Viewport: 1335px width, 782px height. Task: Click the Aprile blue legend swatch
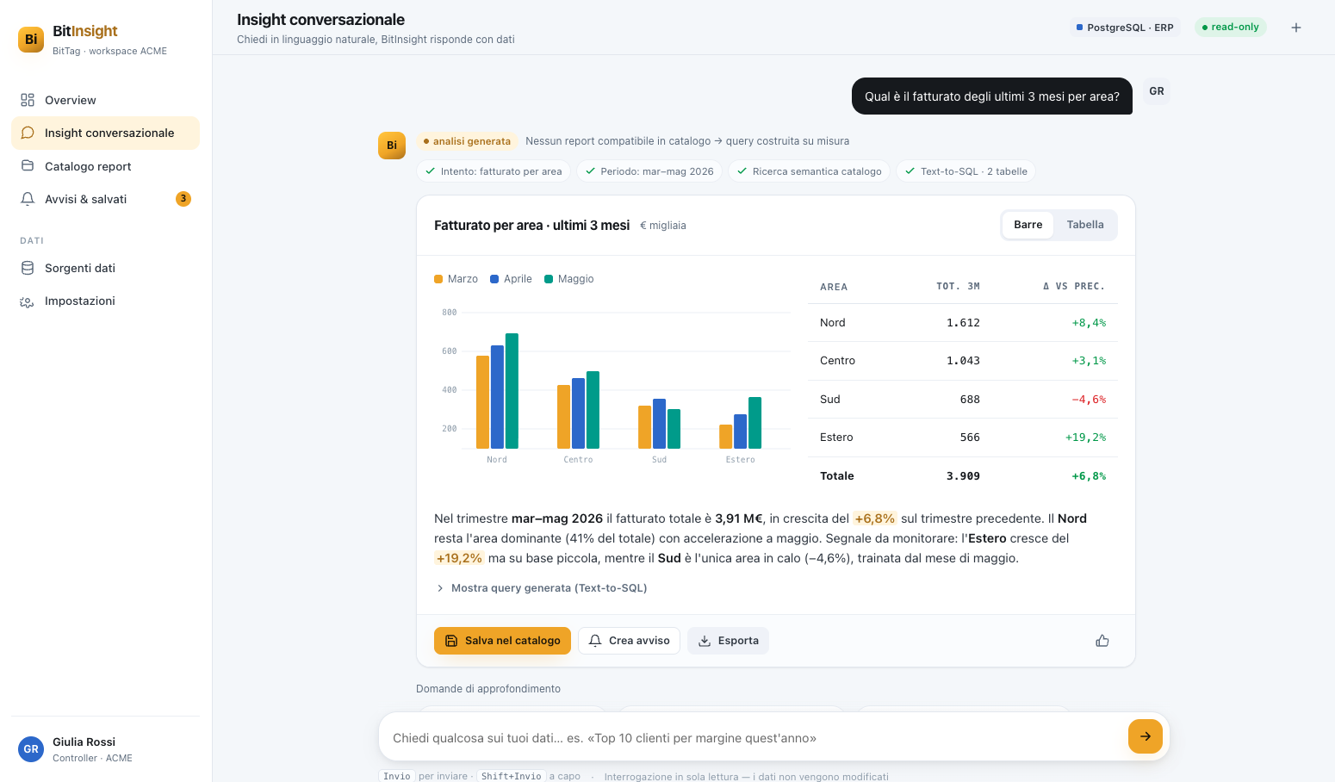point(494,279)
